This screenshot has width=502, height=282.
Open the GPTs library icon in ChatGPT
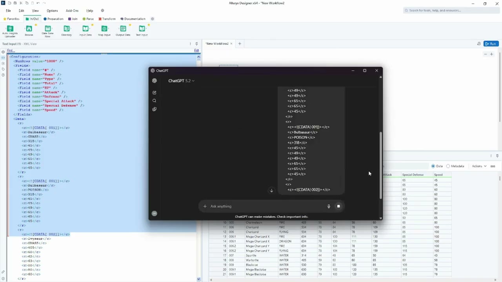point(155,109)
